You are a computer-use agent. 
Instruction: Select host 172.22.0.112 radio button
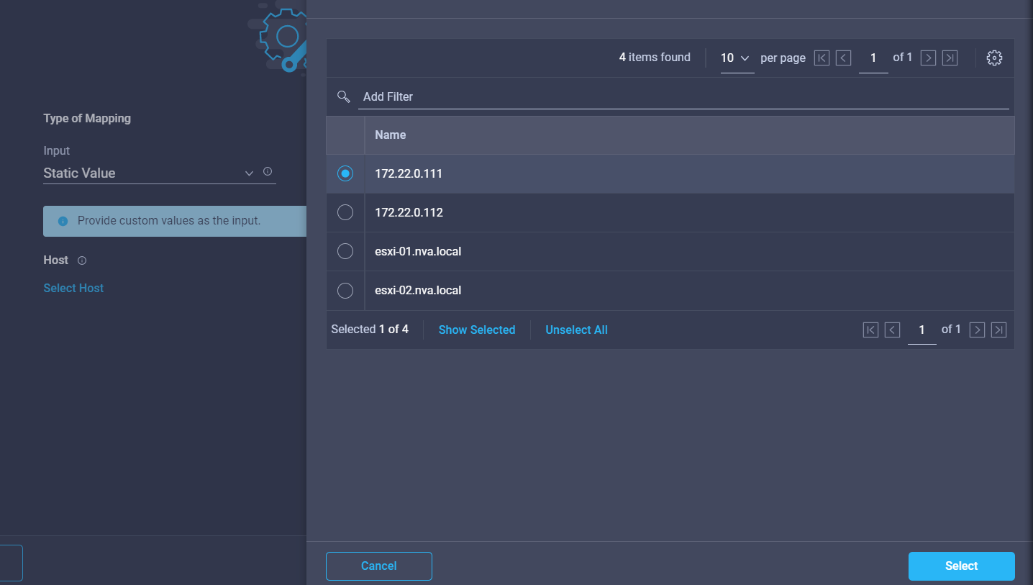pyautogui.click(x=345, y=212)
